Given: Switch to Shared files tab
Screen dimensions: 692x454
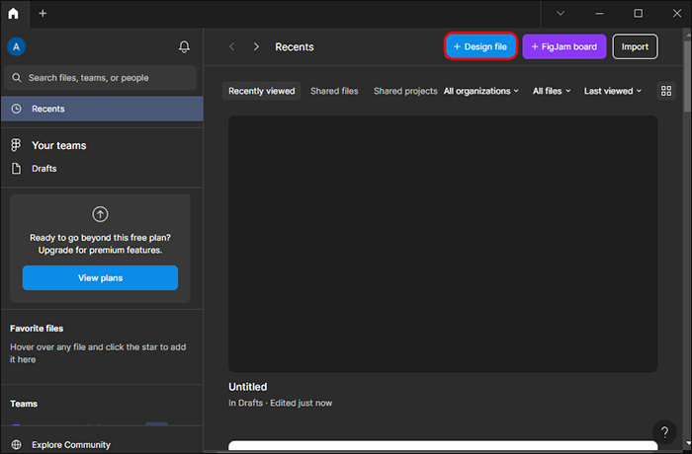Looking at the screenshot, I should pos(334,91).
